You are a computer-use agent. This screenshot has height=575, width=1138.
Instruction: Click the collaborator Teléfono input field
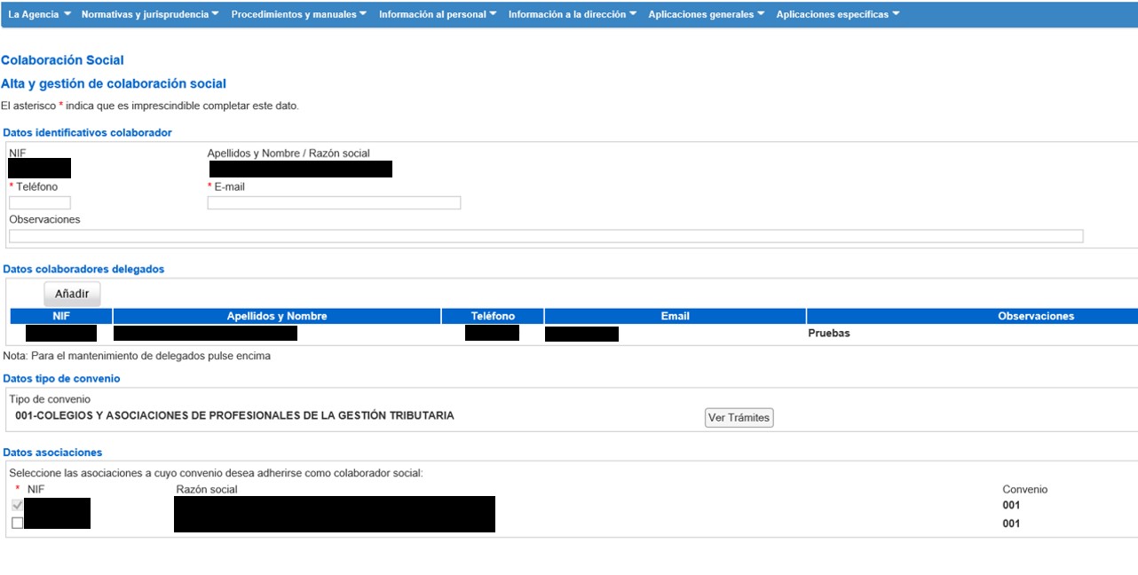[x=40, y=203]
